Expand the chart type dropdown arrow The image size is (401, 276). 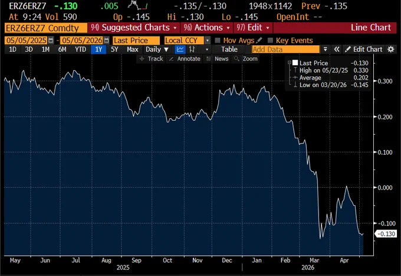coord(207,49)
